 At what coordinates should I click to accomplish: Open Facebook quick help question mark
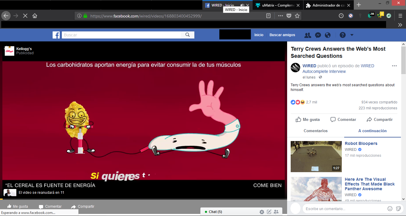click(343, 35)
